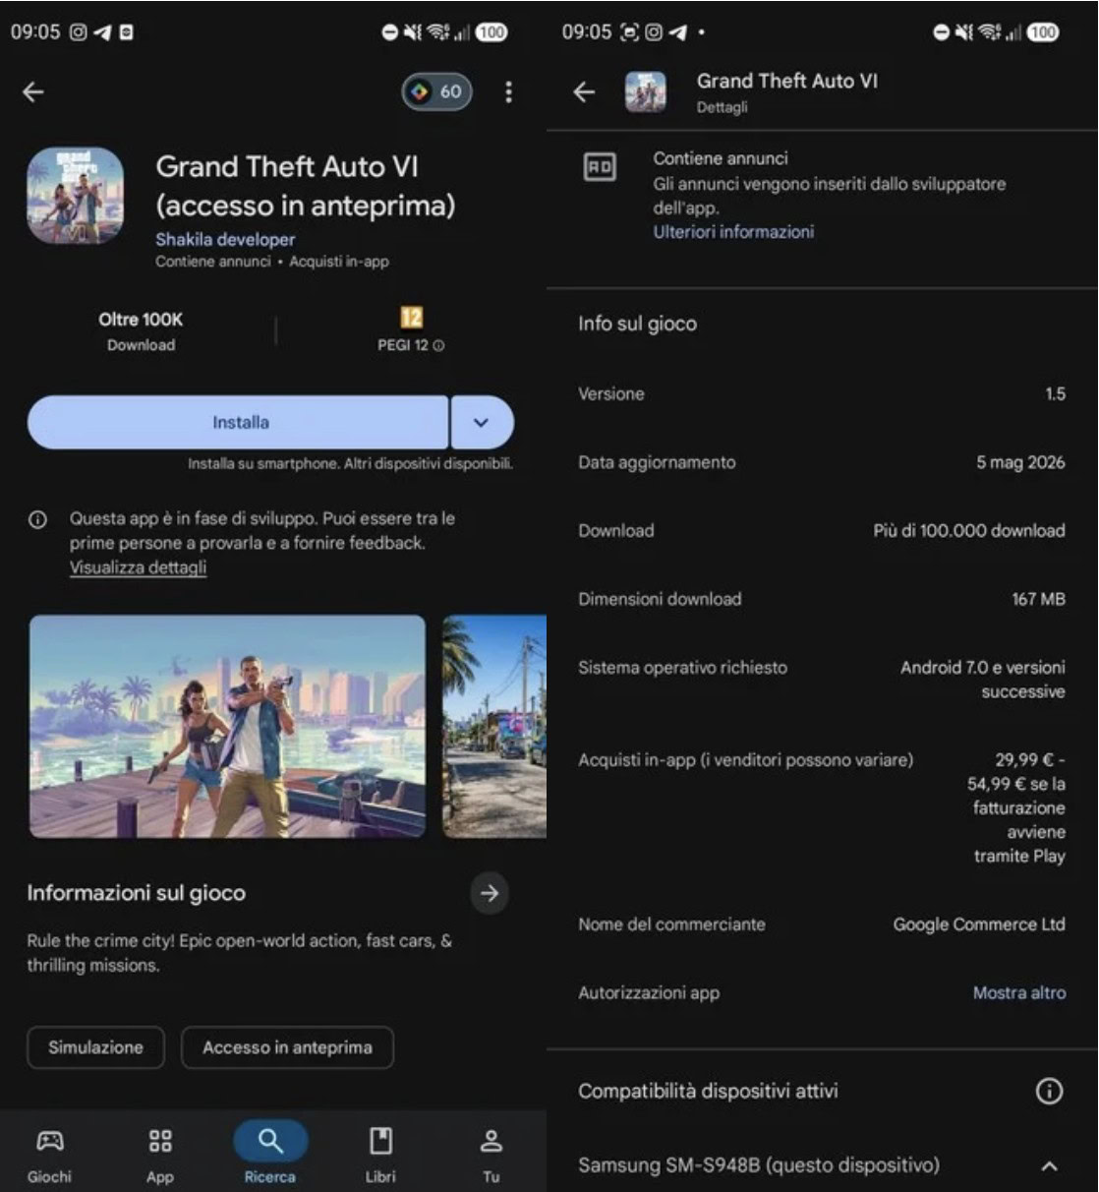Tap small GTA VI icon in Dettagli header
The height and width of the screenshot is (1192, 1099).
pos(646,92)
